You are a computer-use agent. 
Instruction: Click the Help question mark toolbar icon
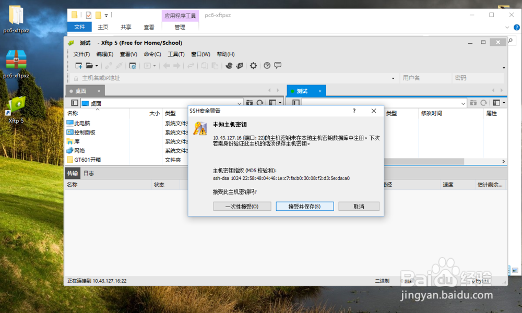click(267, 66)
